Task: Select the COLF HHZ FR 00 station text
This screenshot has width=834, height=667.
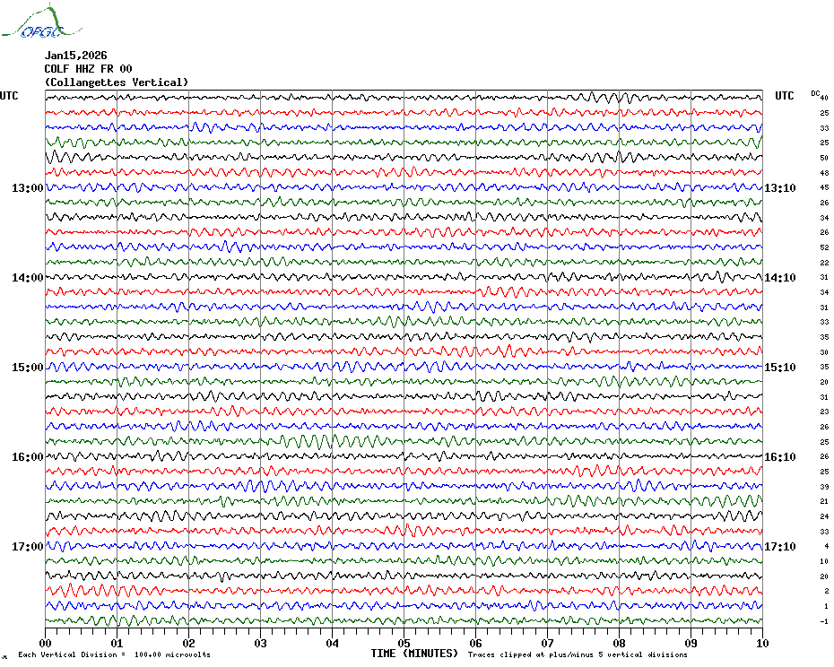Action: (x=88, y=69)
